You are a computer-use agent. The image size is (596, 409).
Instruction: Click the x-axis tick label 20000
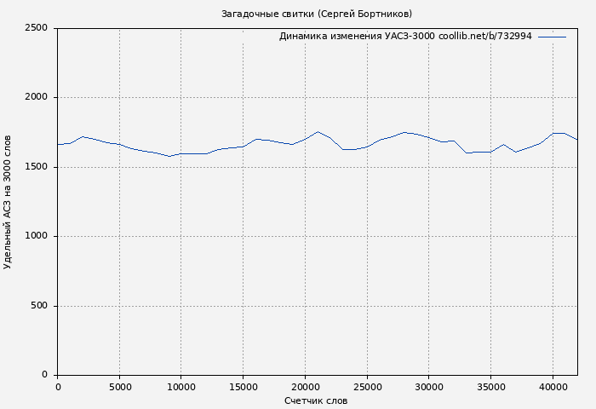[x=305, y=387]
